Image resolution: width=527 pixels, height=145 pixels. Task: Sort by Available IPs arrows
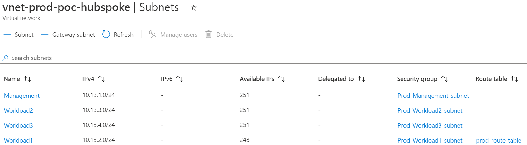coord(282,79)
